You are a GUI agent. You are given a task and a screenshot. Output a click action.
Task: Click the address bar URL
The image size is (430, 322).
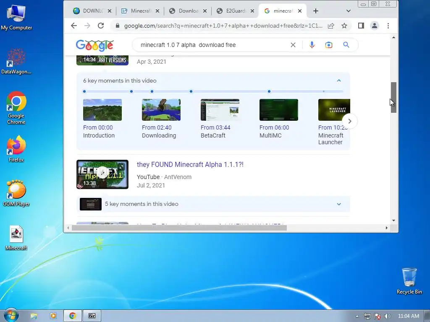pyautogui.click(x=223, y=26)
